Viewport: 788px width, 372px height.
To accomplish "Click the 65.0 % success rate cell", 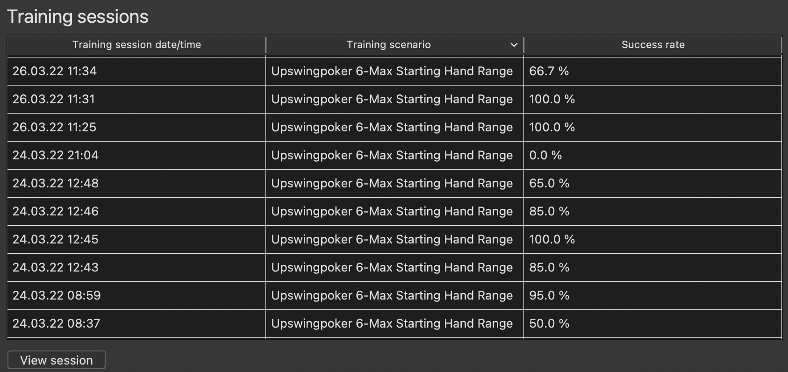I will tap(653, 183).
